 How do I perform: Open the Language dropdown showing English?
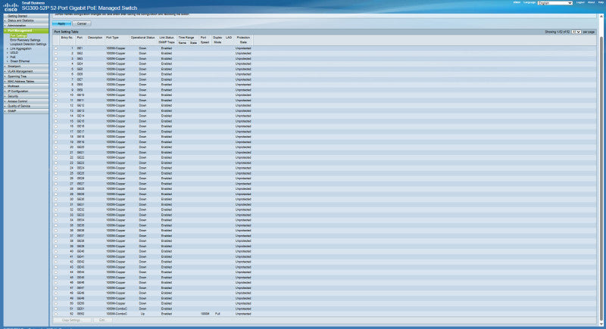click(555, 3)
